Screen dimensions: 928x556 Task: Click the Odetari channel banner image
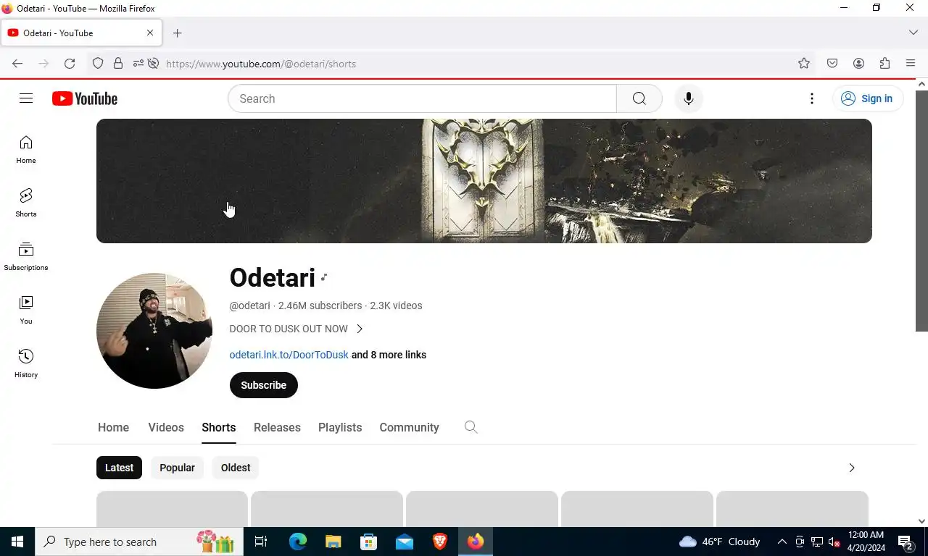click(484, 181)
